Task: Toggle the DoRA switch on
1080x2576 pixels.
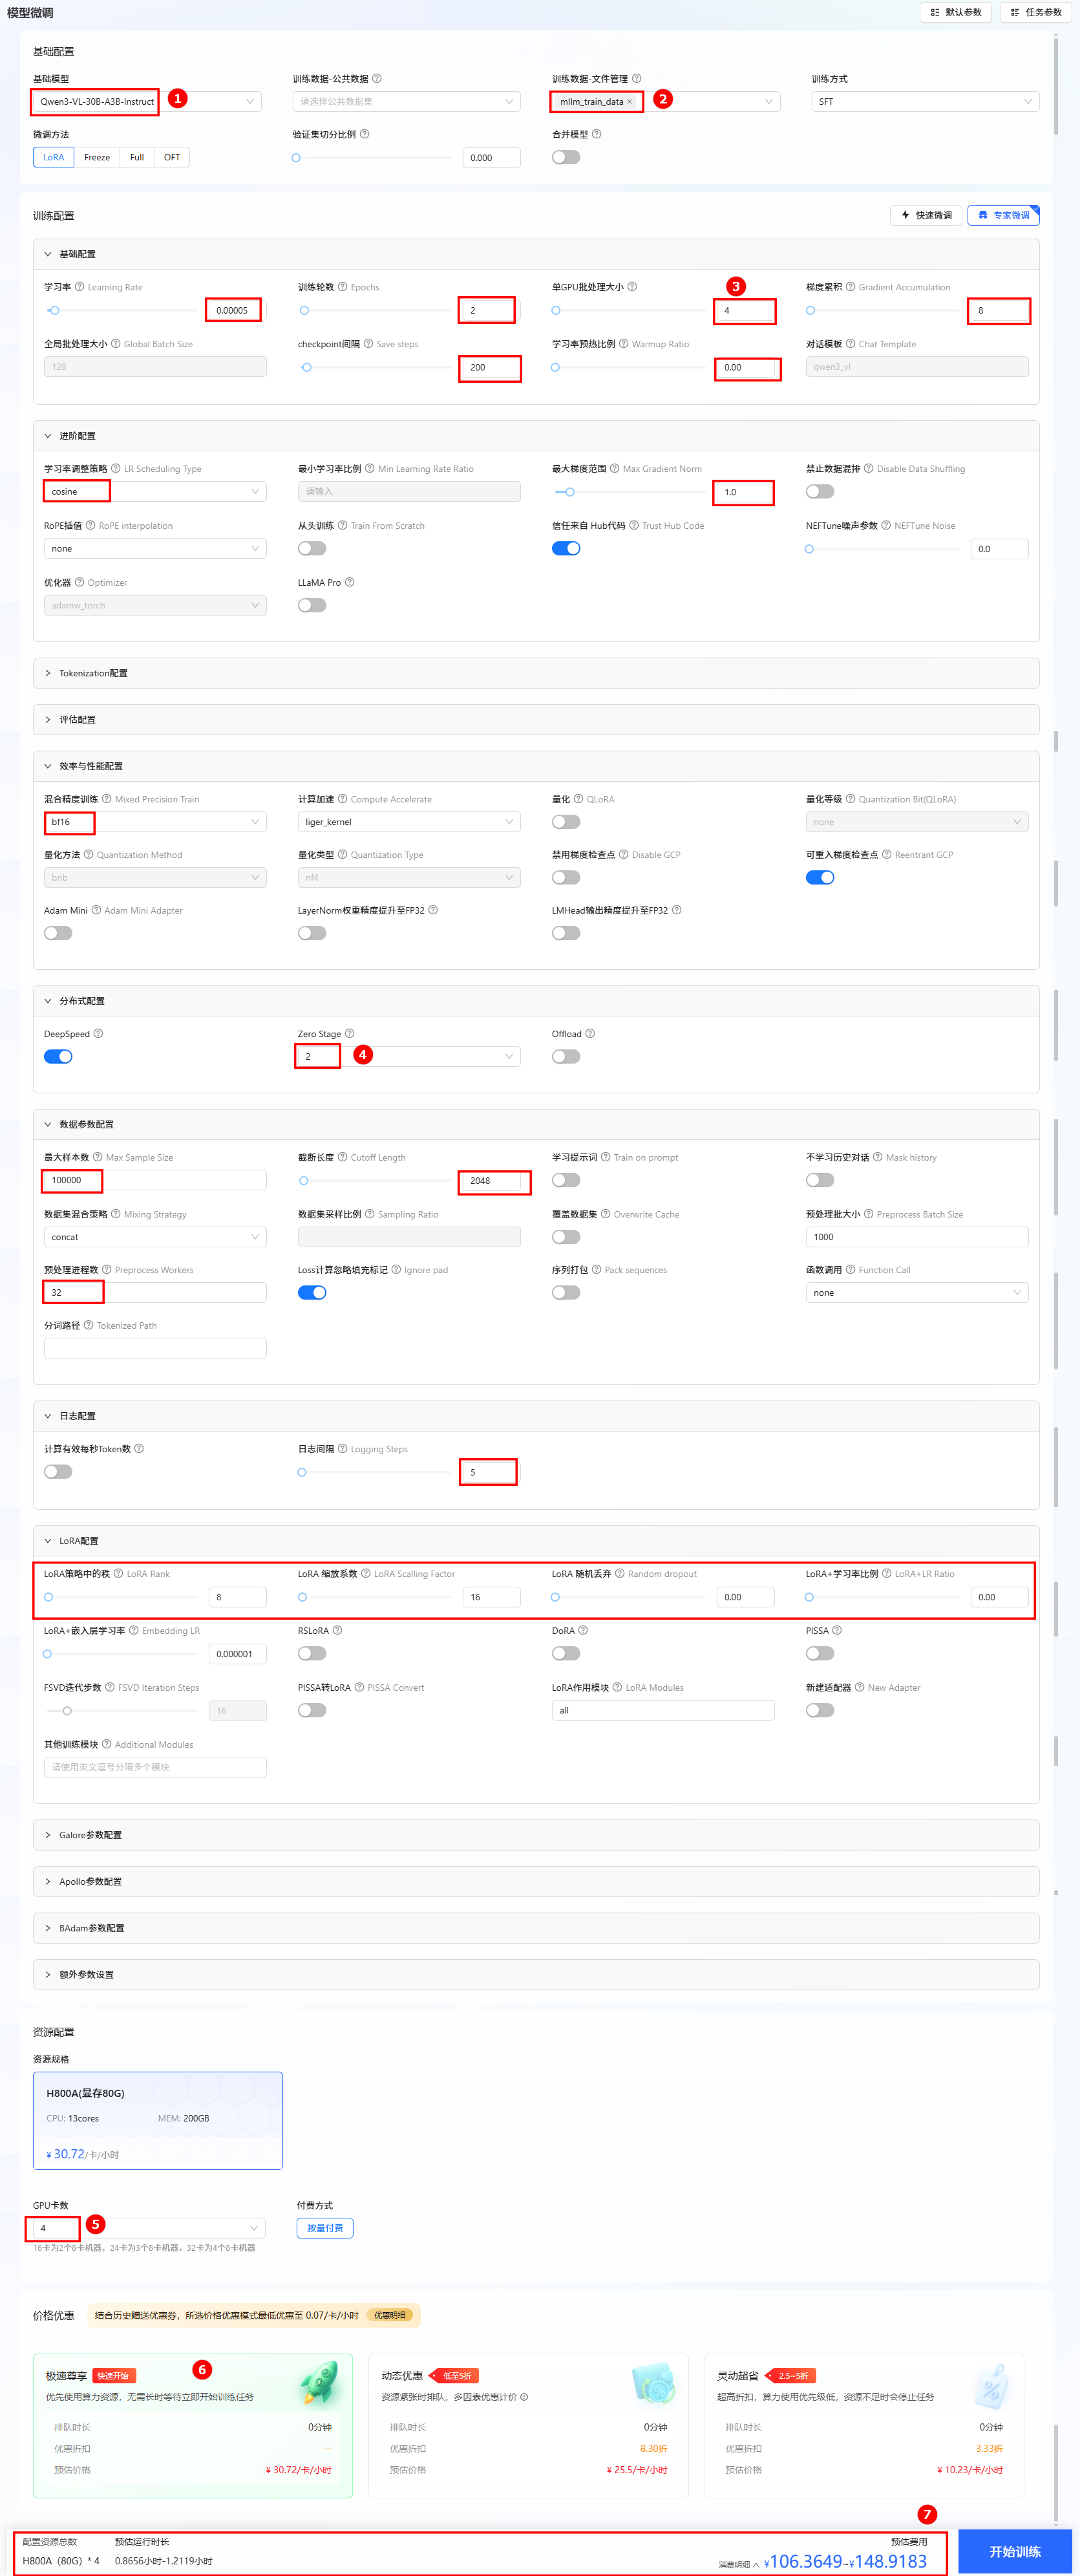Action: 566,1653
